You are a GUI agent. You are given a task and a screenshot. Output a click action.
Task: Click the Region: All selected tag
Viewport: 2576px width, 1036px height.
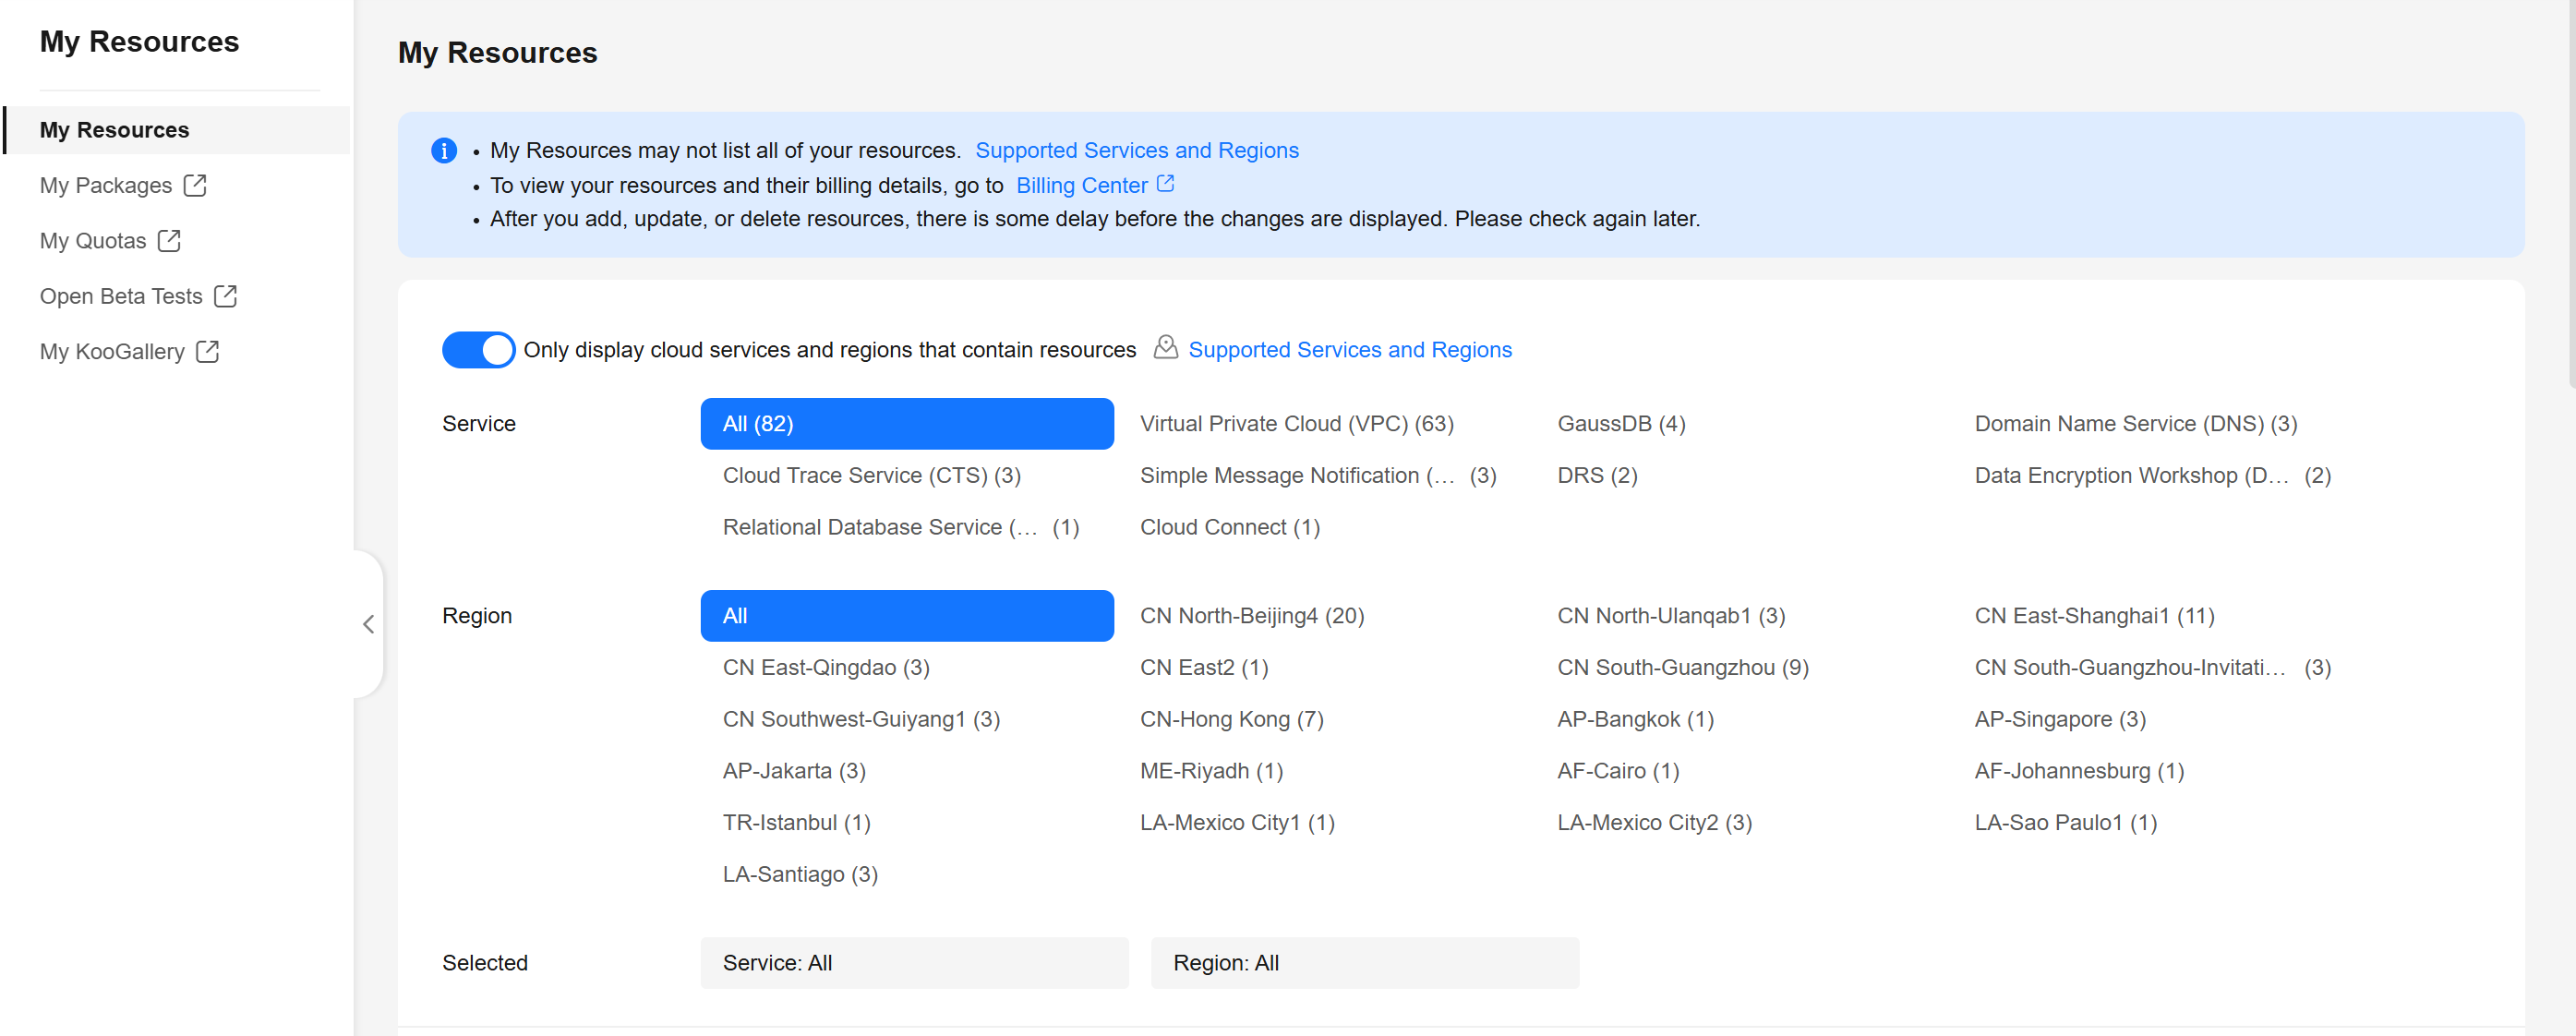[x=1364, y=963]
